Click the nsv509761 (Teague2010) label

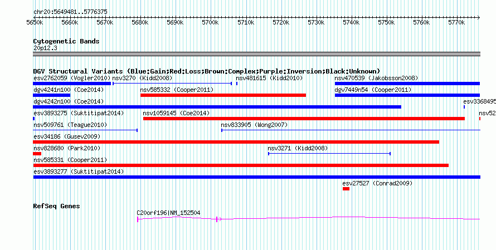coord(70,125)
